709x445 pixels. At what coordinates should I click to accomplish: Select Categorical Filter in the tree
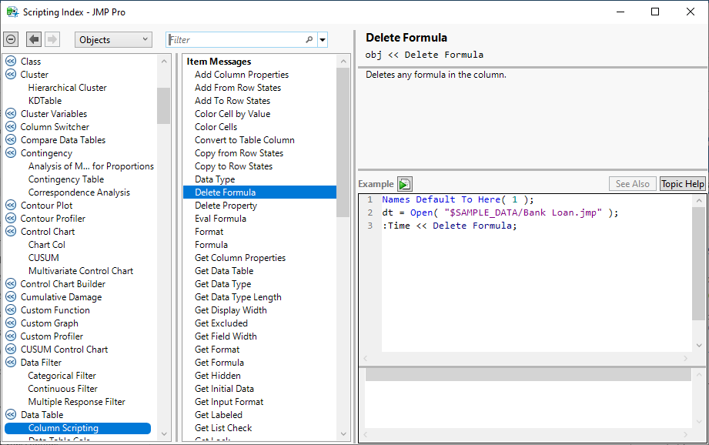(62, 376)
